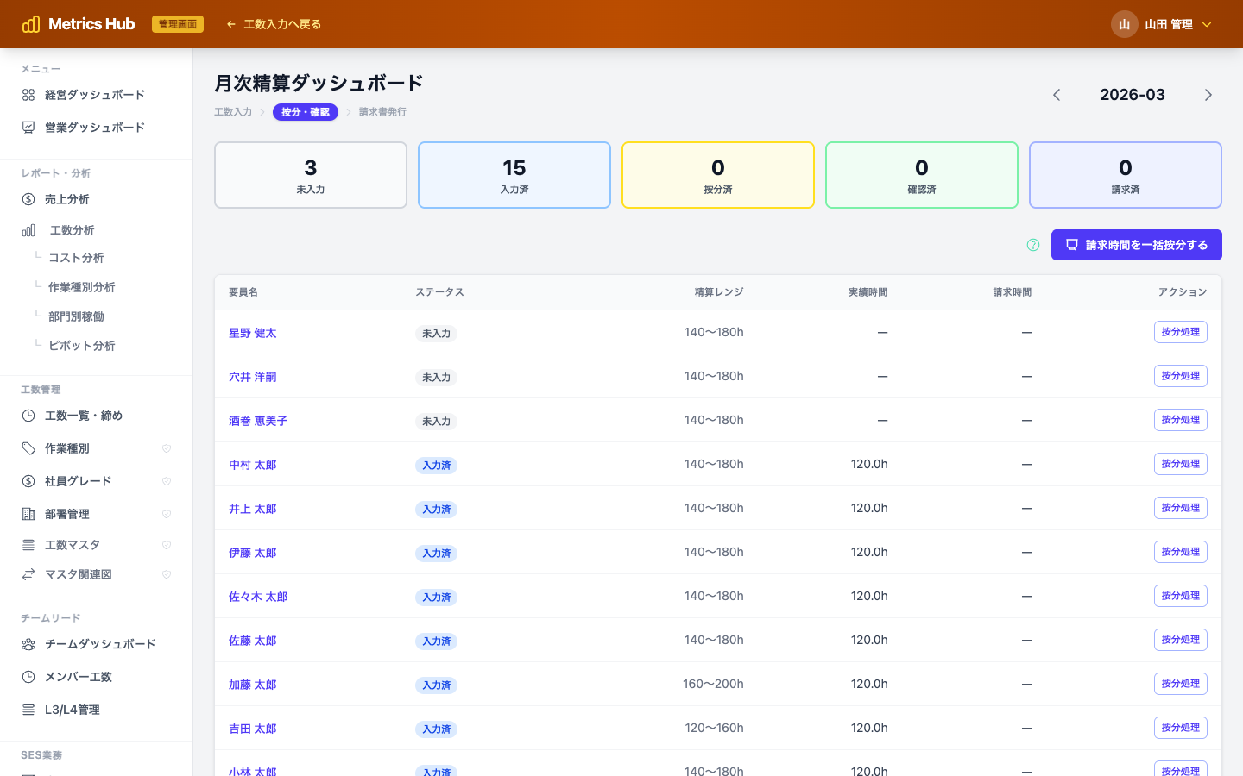Click 按分処理 for 井上 太郎
Viewport: 1243px width, 776px height.
1181,508
